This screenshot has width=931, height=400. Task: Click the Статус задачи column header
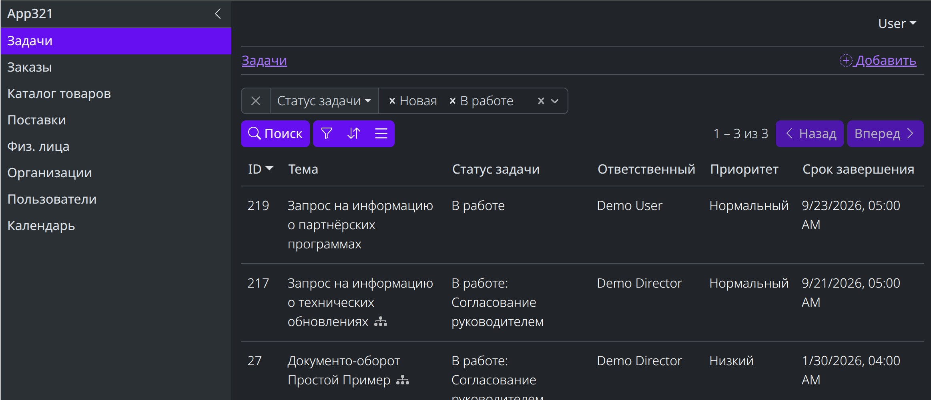tap(496, 169)
